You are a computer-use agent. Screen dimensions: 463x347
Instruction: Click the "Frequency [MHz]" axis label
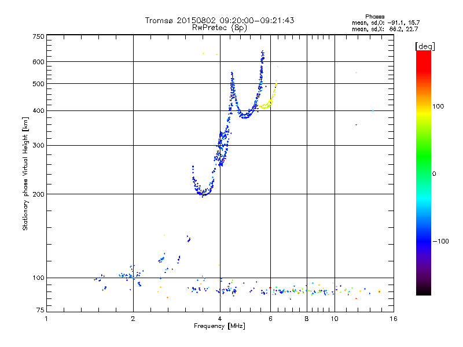[219, 326]
